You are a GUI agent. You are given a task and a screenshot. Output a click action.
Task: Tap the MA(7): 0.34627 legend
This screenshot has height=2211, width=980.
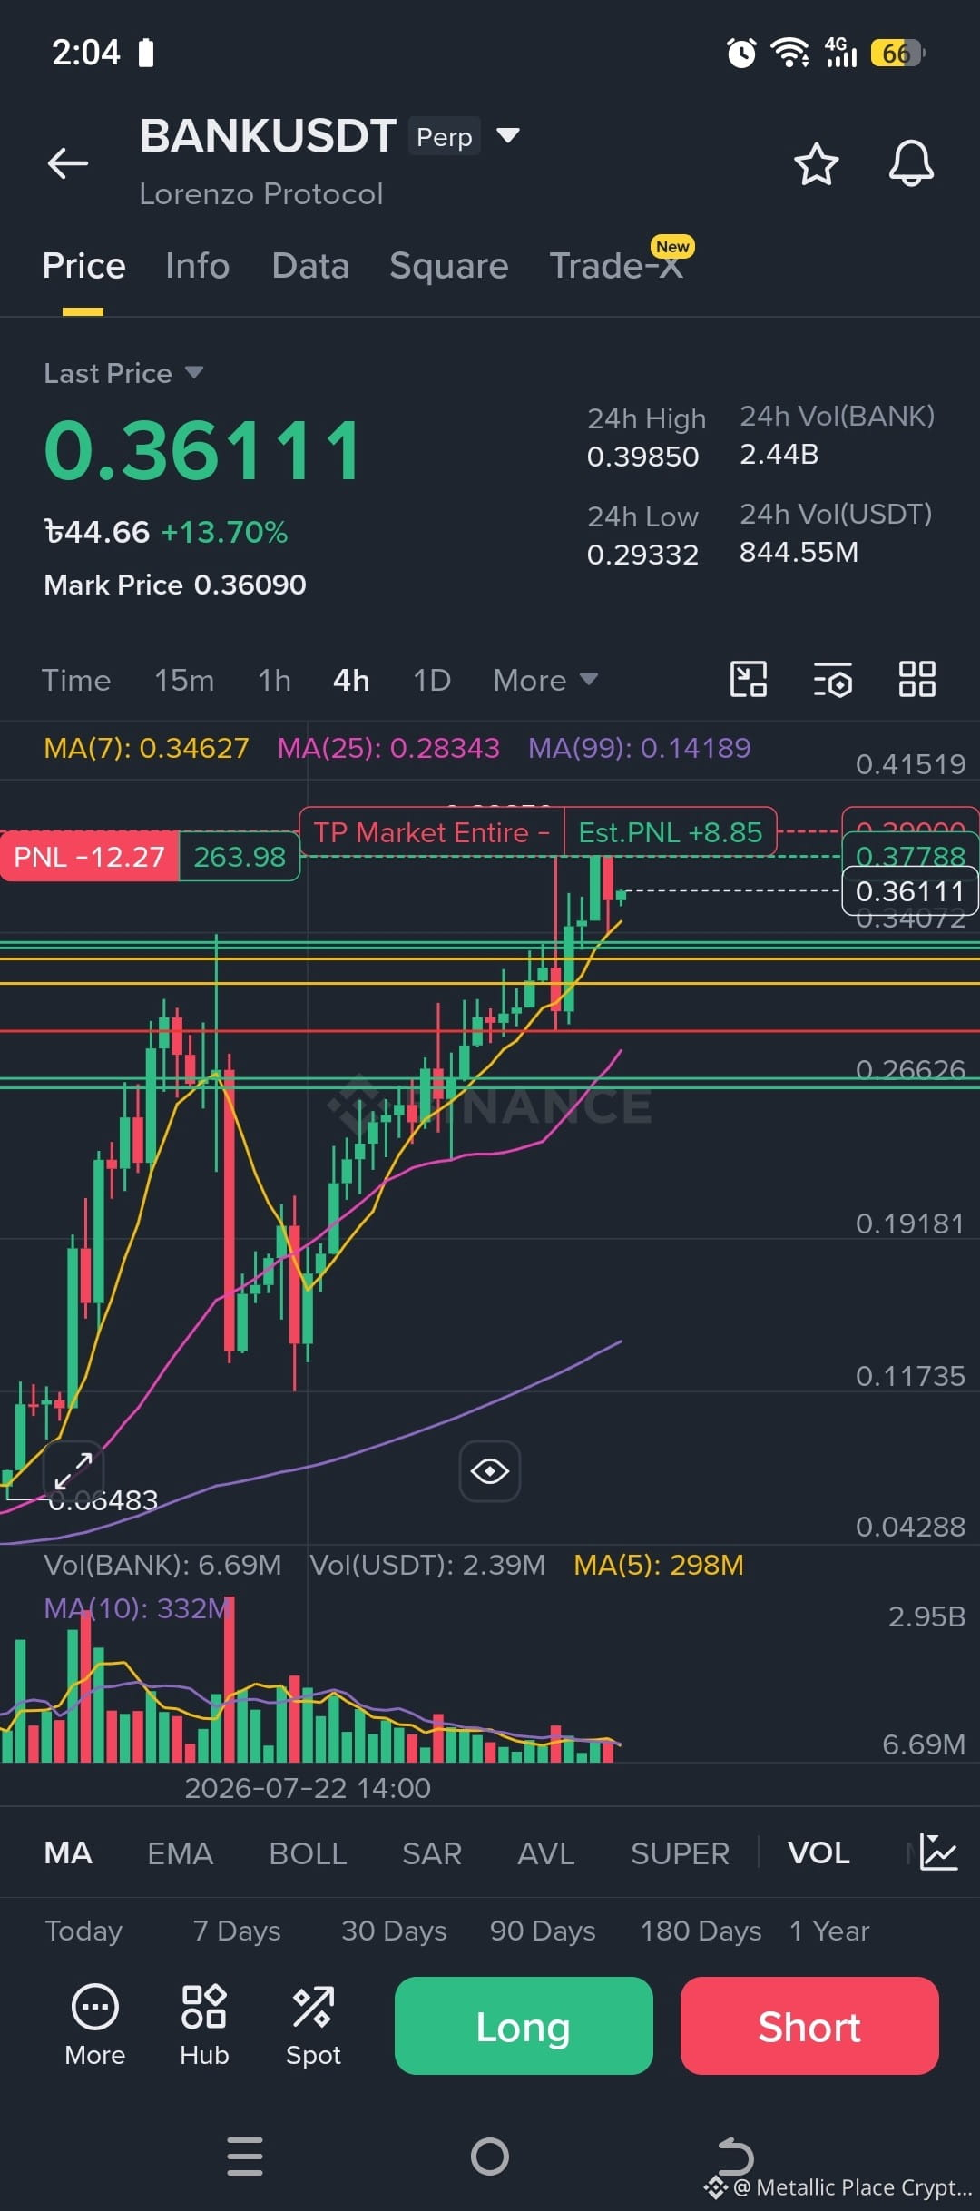[x=146, y=748]
